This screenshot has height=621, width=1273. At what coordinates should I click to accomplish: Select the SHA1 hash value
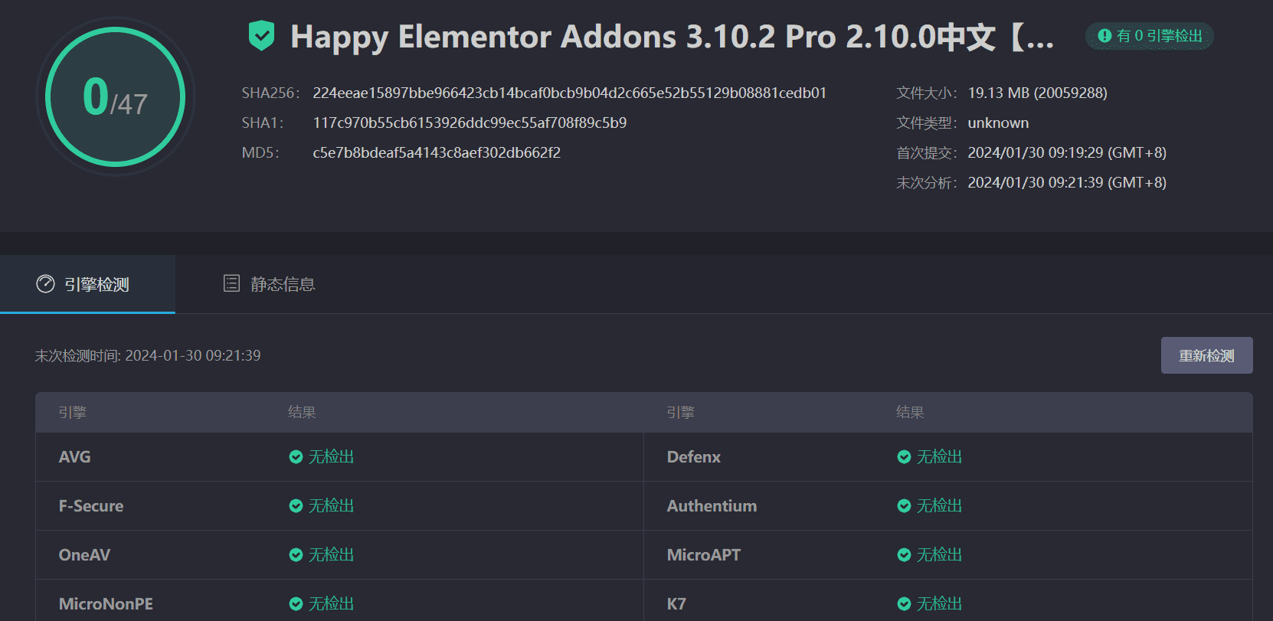point(470,123)
